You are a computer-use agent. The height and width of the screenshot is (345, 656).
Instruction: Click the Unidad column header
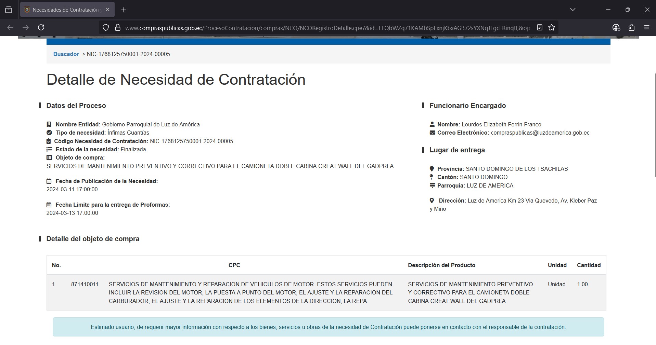pos(557,265)
